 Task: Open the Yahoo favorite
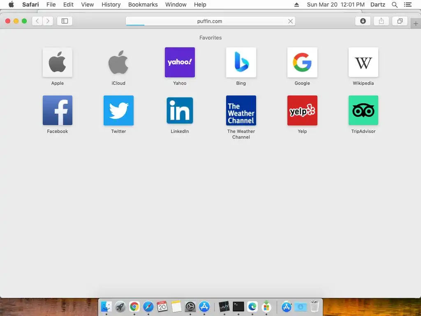pos(180,63)
